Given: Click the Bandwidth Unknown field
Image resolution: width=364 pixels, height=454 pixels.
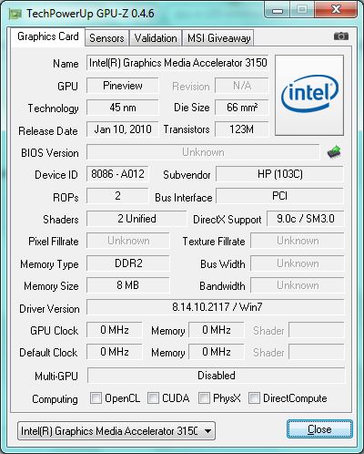Looking at the screenshot, I should coord(298,285).
